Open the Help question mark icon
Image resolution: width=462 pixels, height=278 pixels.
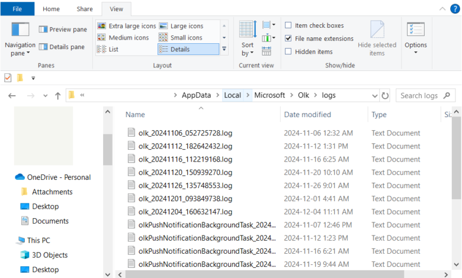(x=455, y=9)
